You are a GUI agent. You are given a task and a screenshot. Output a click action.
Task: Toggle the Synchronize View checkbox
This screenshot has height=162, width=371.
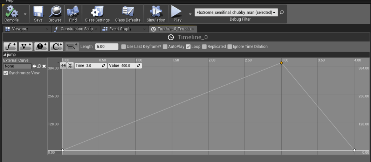pos(6,73)
